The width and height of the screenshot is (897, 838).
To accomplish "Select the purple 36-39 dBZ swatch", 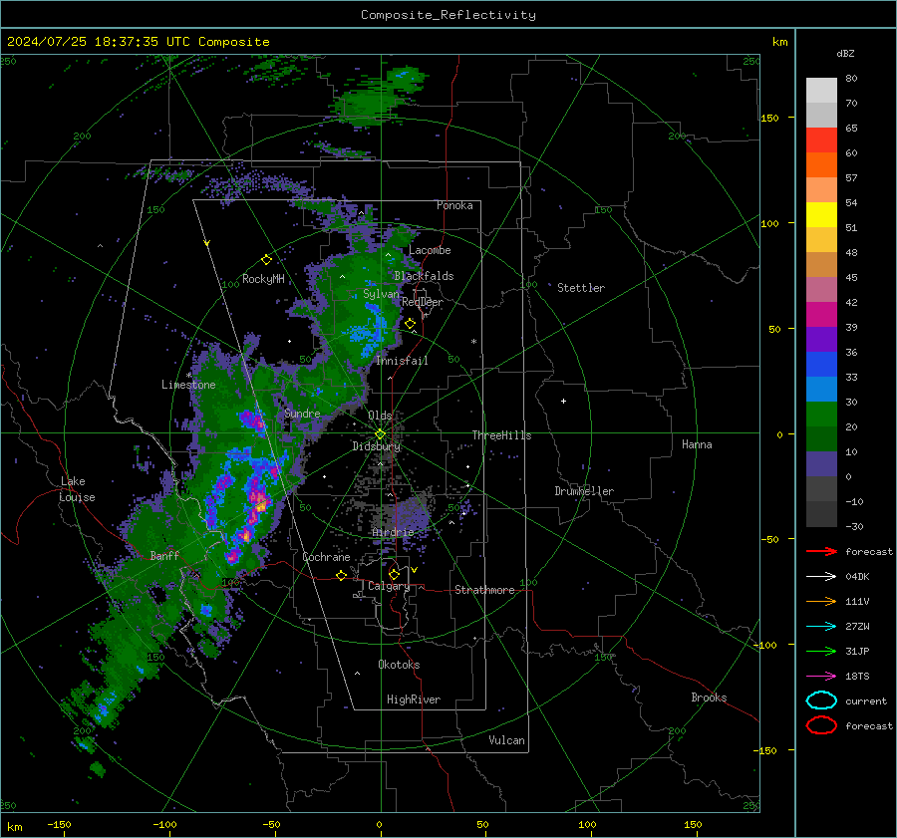I will click(x=821, y=340).
